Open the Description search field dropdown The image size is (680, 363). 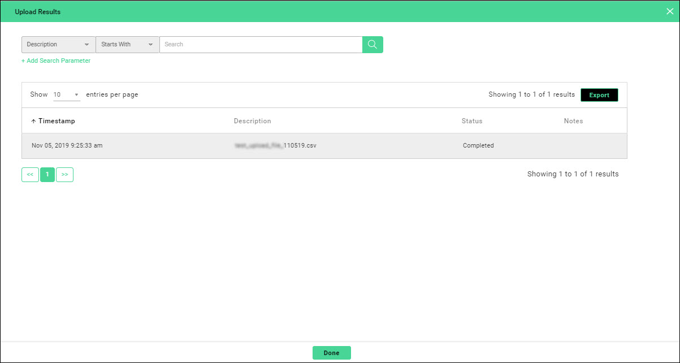click(x=58, y=45)
